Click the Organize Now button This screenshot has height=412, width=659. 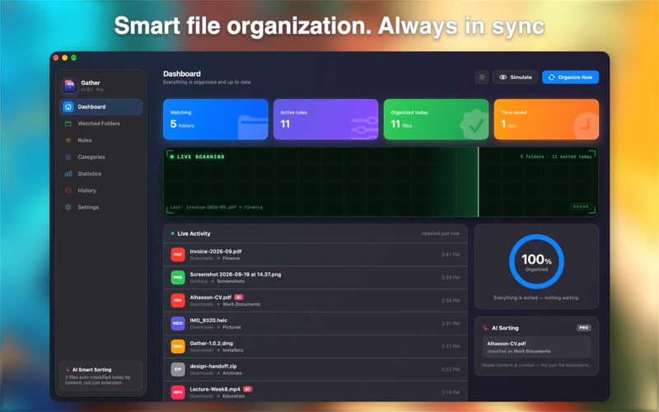coord(570,77)
